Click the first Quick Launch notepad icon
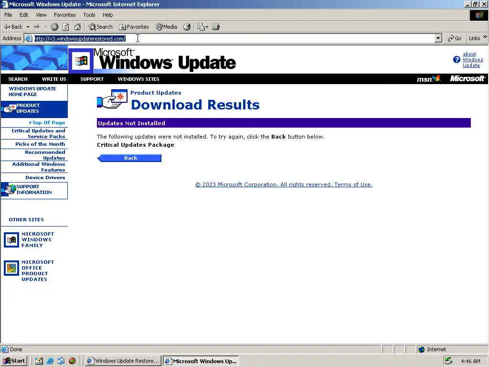The width and height of the screenshot is (489, 367). [39, 361]
